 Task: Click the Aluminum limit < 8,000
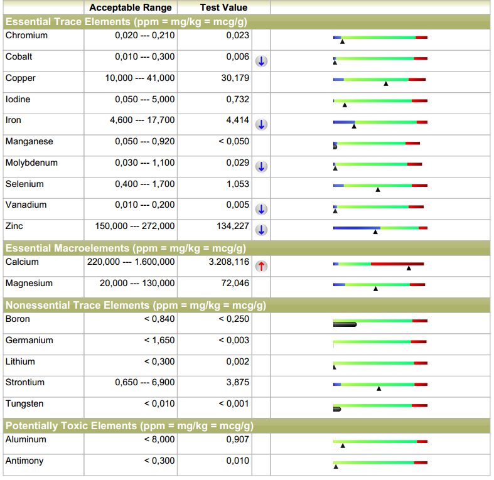[x=159, y=439]
